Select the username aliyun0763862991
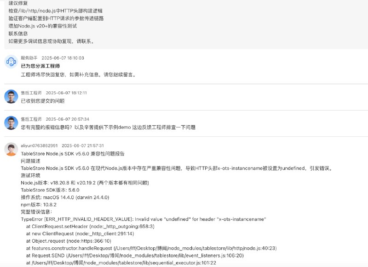The height and width of the screenshot is (267, 368). (x=39, y=145)
